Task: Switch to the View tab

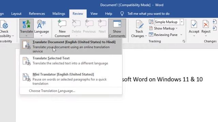Action: click(94, 14)
